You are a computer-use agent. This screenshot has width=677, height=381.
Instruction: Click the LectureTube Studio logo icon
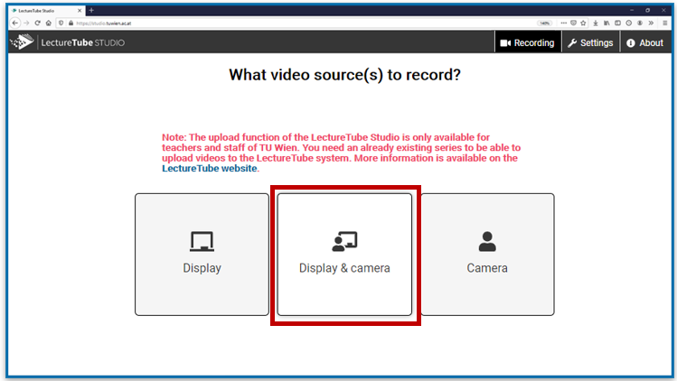click(22, 42)
